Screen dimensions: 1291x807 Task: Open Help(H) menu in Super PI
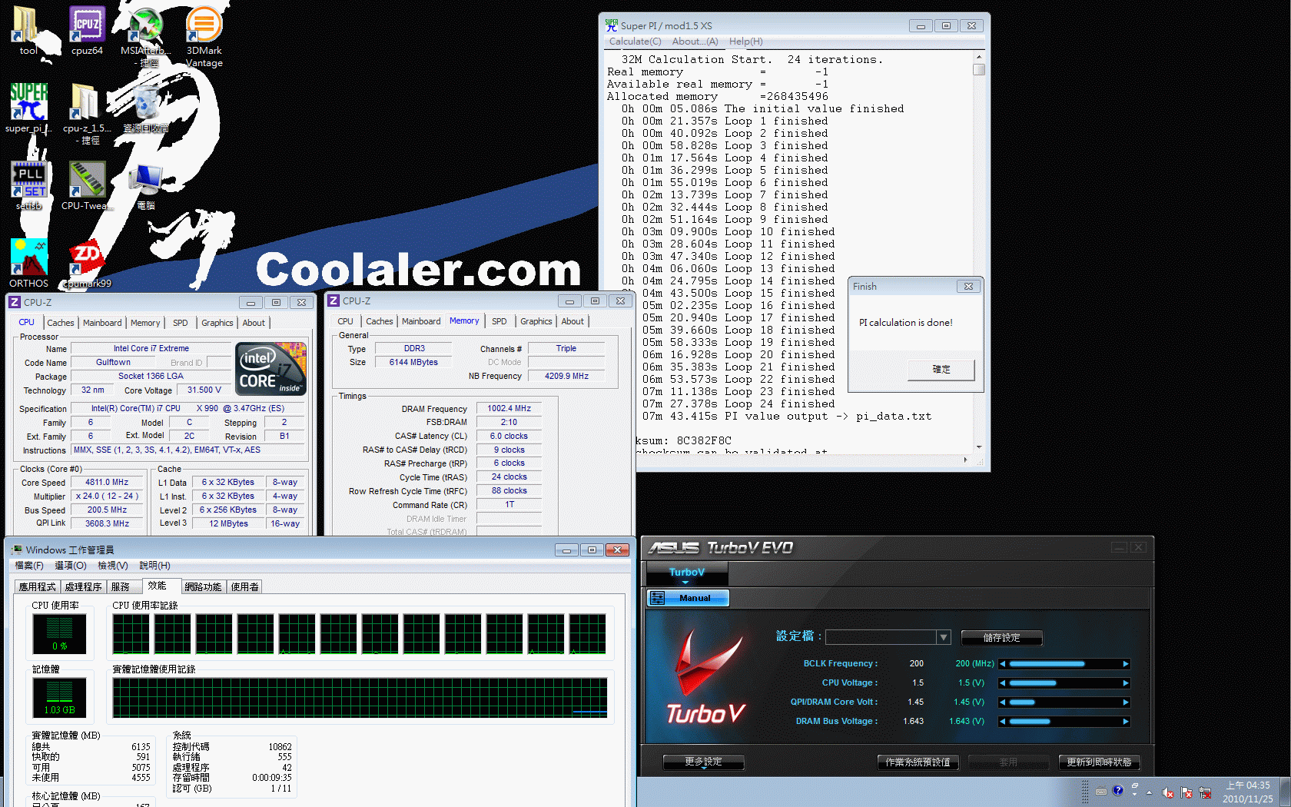pos(745,42)
